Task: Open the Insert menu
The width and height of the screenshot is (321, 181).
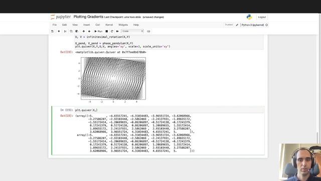Action: click(x=87, y=25)
